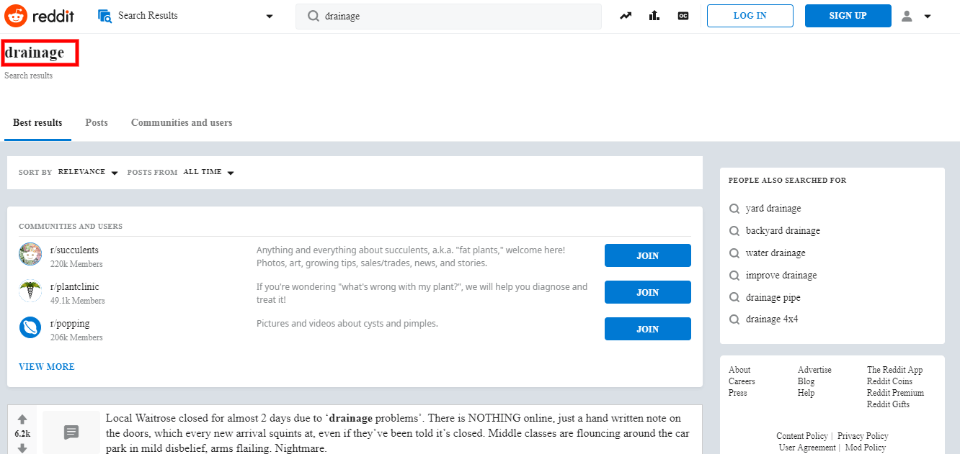Downvote the Local Waitrose post
The image size is (960, 454).
pyautogui.click(x=22, y=448)
